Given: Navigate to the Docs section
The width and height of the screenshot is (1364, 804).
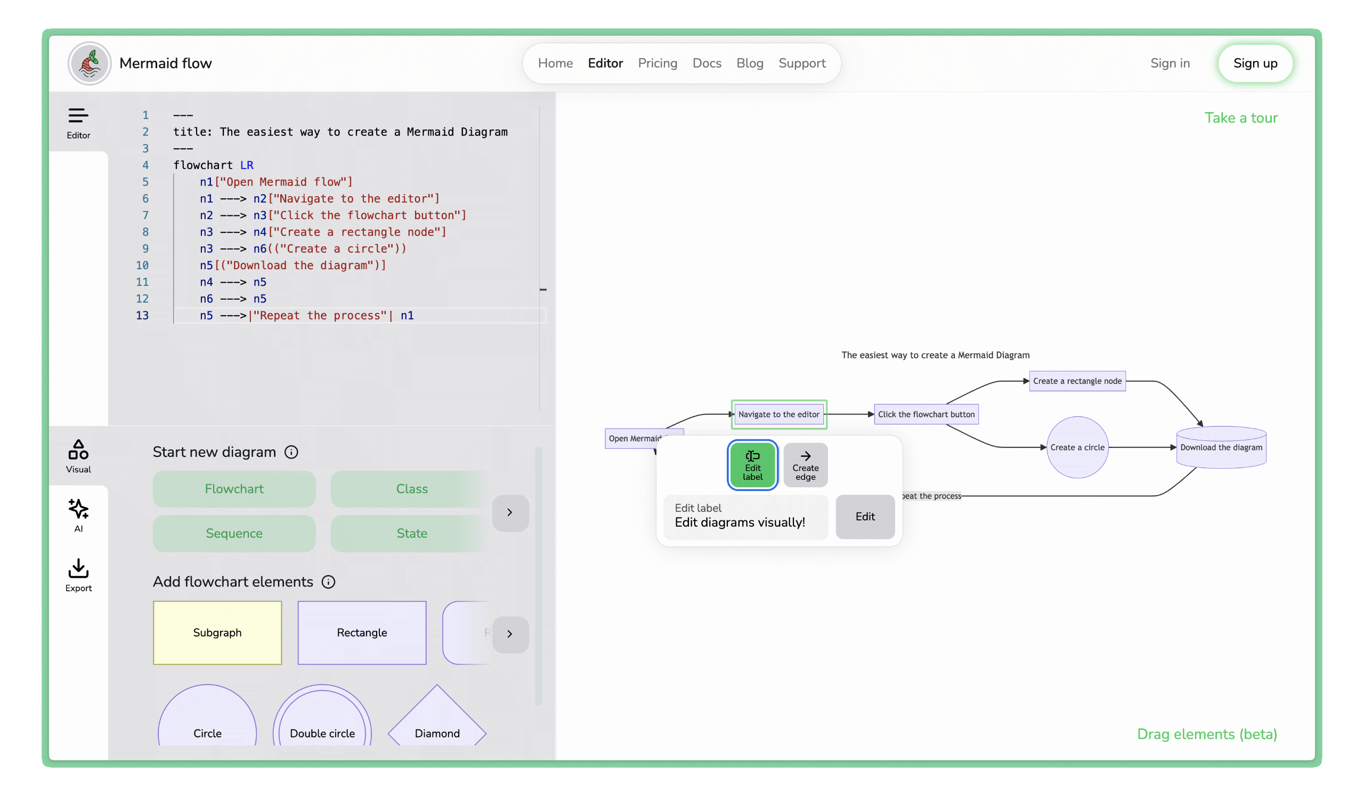Looking at the screenshot, I should pyautogui.click(x=707, y=63).
